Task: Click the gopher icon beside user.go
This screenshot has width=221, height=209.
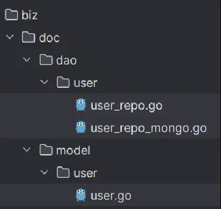Action: click(x=81, y=195)
